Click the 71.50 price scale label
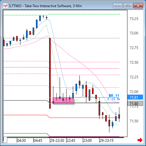 (134, 121)
